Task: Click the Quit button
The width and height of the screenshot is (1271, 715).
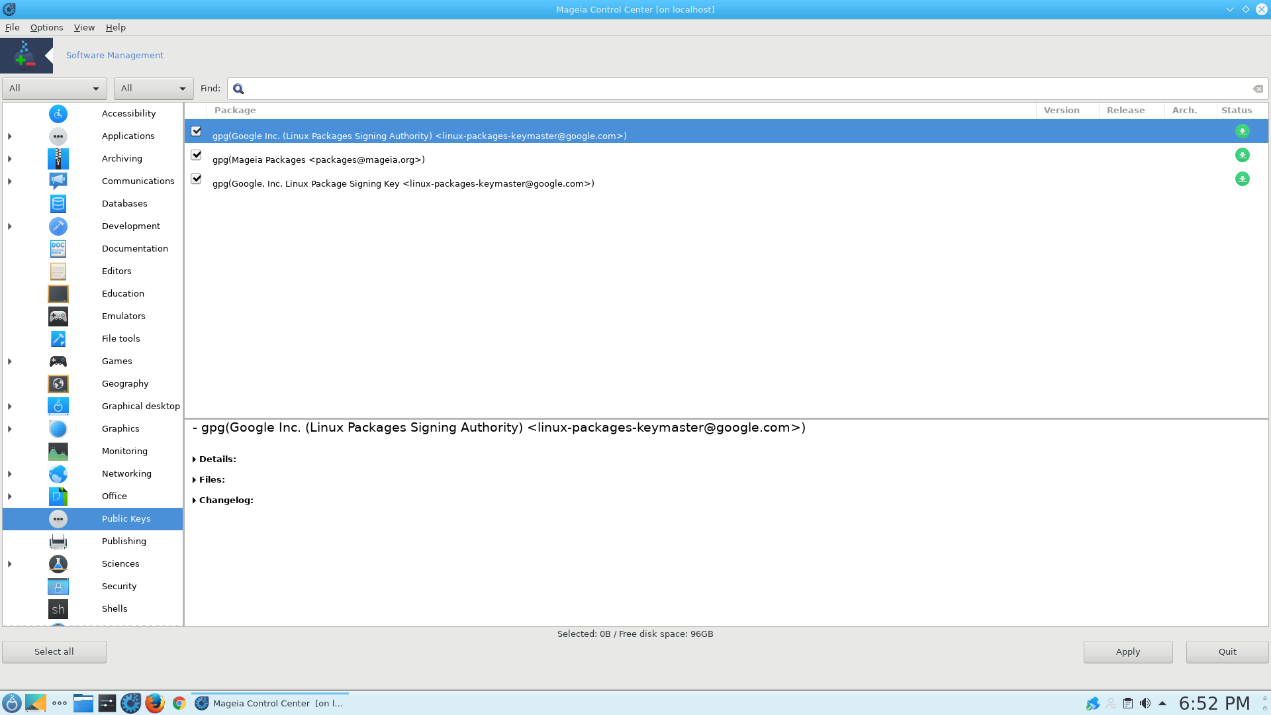Action: click(1227, 652)
